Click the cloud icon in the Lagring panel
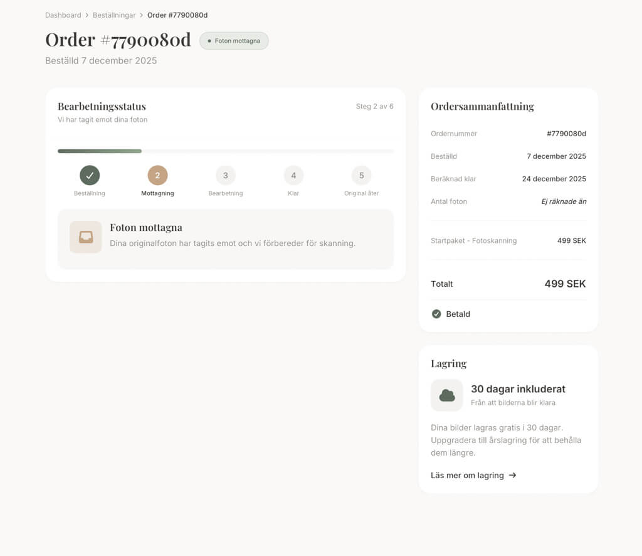The width and height of the screenshot is (642, 556). click(446, 395)
